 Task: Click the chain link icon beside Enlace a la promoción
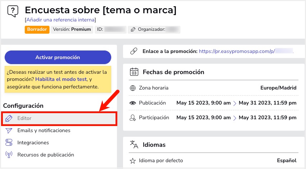134,51
